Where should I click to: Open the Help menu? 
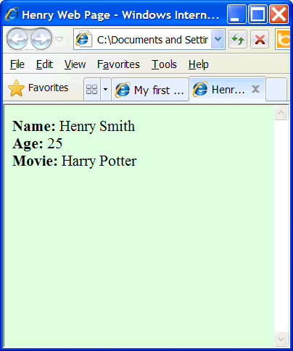coord(199,64)
